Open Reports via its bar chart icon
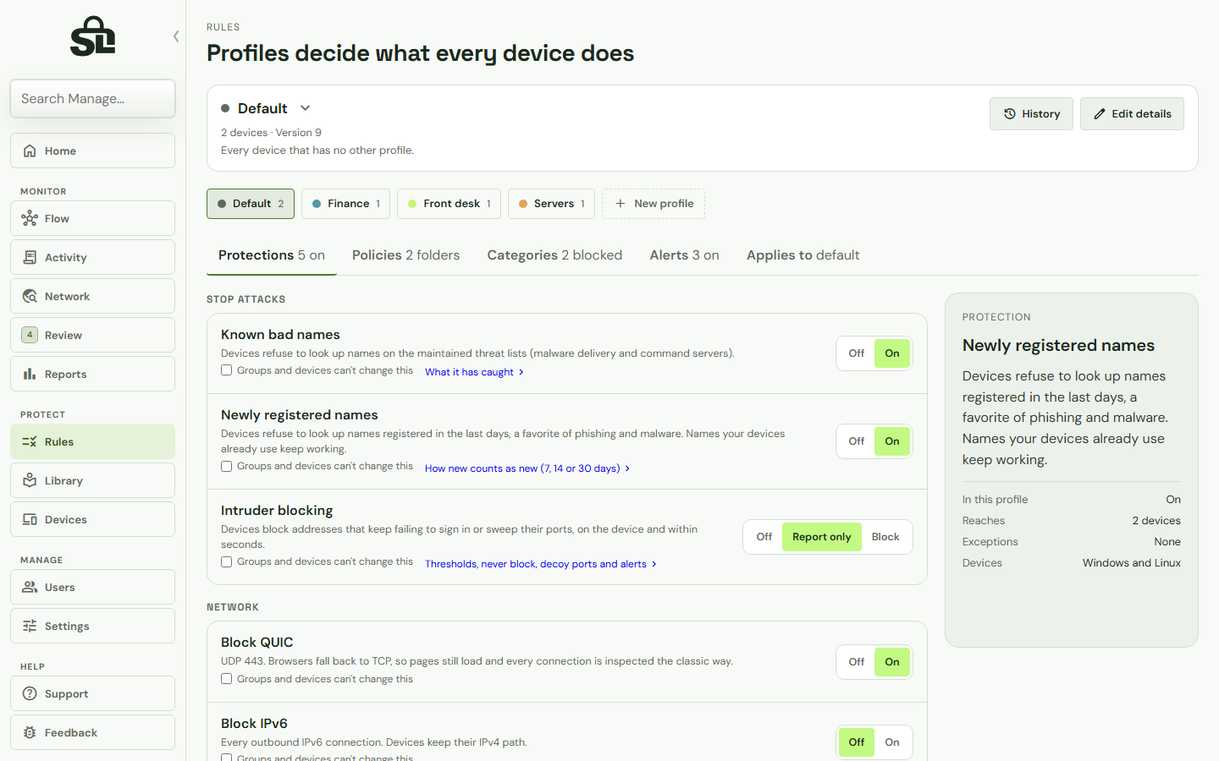 [30, 374]
